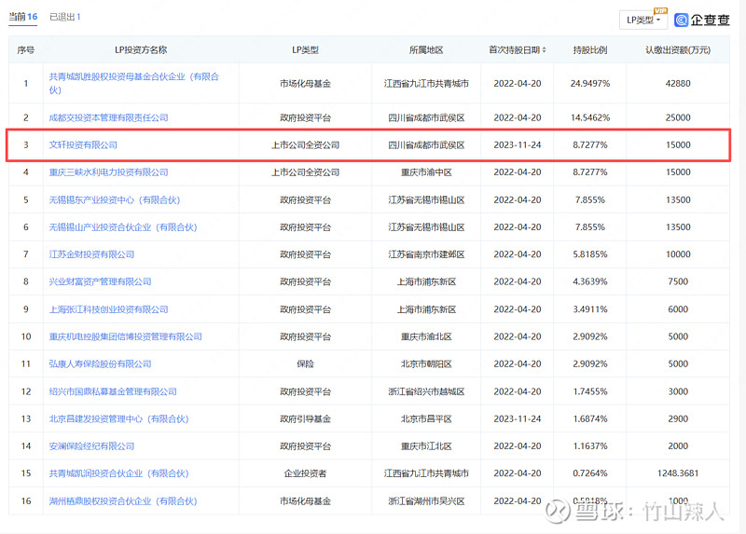Open 上海张江科技创业投资有限公司 link

pos(108,309)
